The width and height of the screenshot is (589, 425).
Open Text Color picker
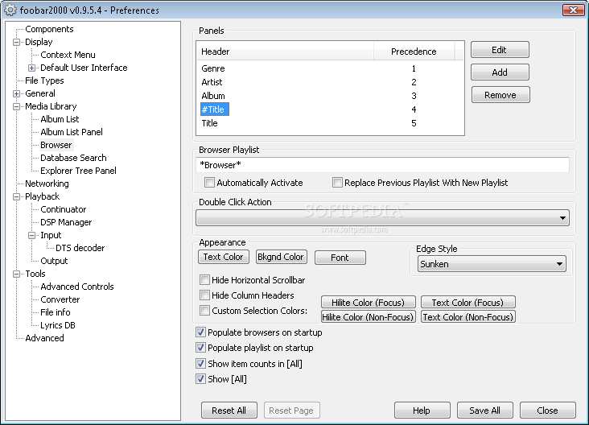click(x=224, y=257)
